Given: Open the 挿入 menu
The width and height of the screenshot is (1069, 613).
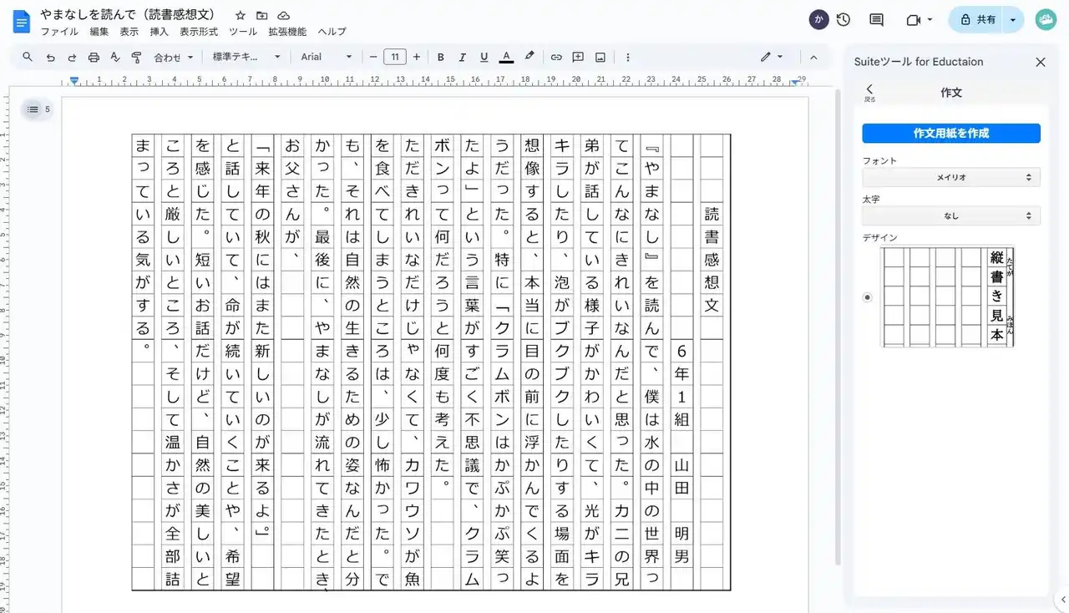Looking at the screenshot, I should click(159, 32).
